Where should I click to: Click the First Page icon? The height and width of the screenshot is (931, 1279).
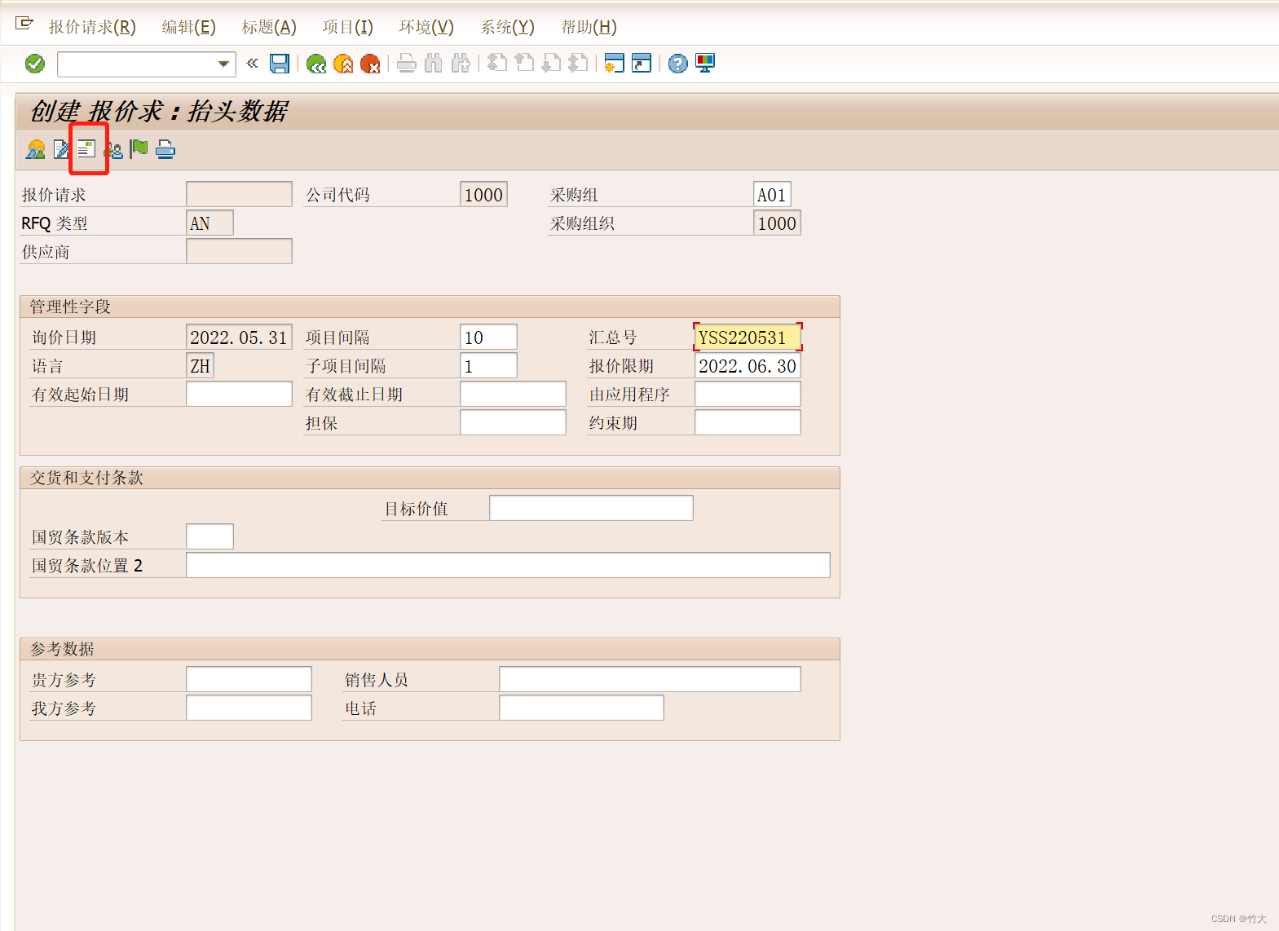[497, 64]
